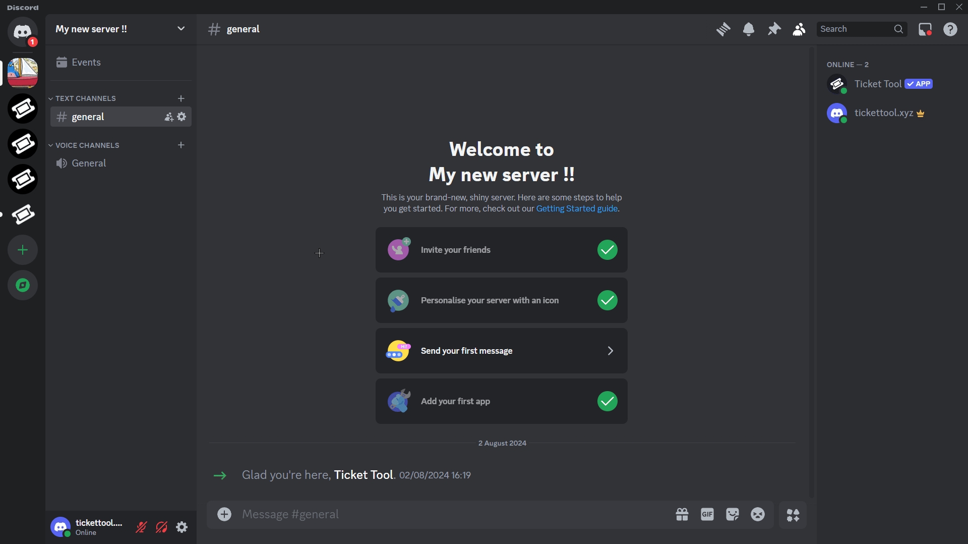Open Explore Discoverable Servers compass icon
968x544 pixels.
[x=23, y=285]
